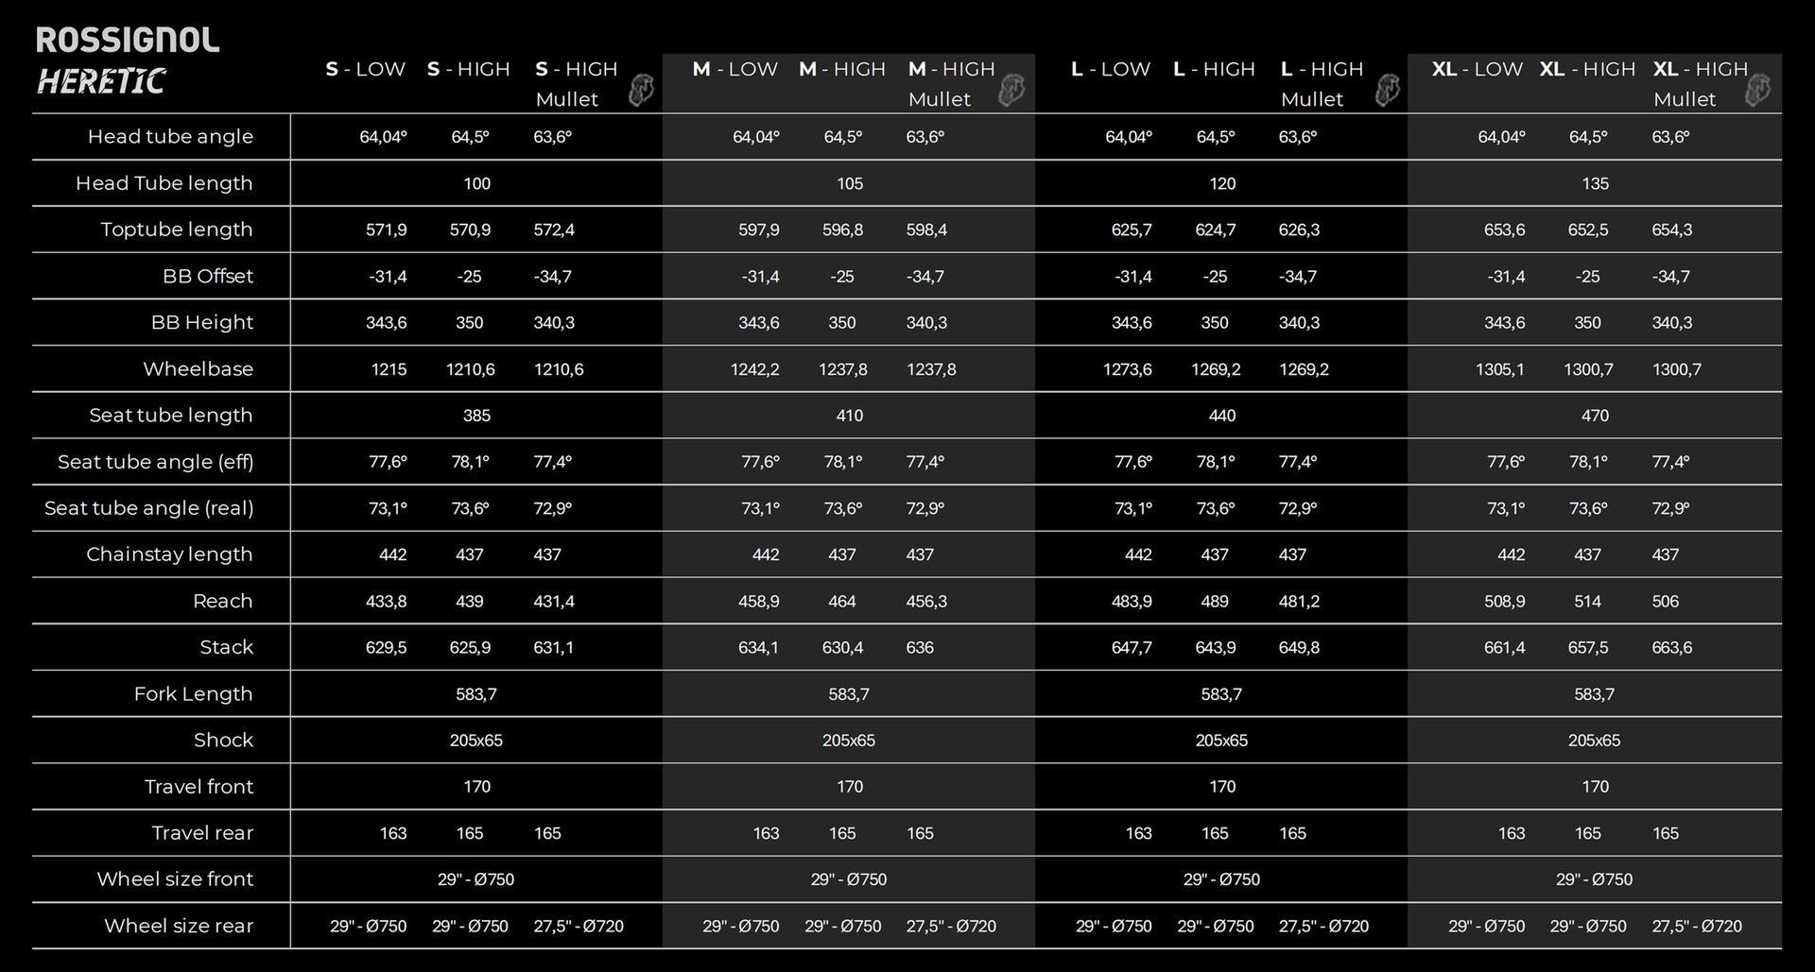The height and width of the screenshot is (972, 1815).
Task: Click the mullet icon beside L - HIGH Mullet
Action: tap(1387, 90)
